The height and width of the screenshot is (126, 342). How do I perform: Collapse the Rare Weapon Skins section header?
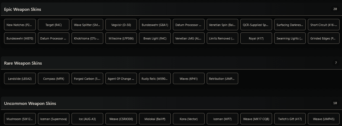pyautogui.click(x=23, y=63)
